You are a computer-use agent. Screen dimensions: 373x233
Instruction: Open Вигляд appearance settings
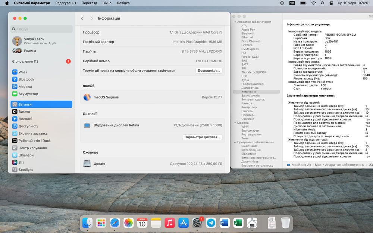pyautogui.click(x=41, y=111)
